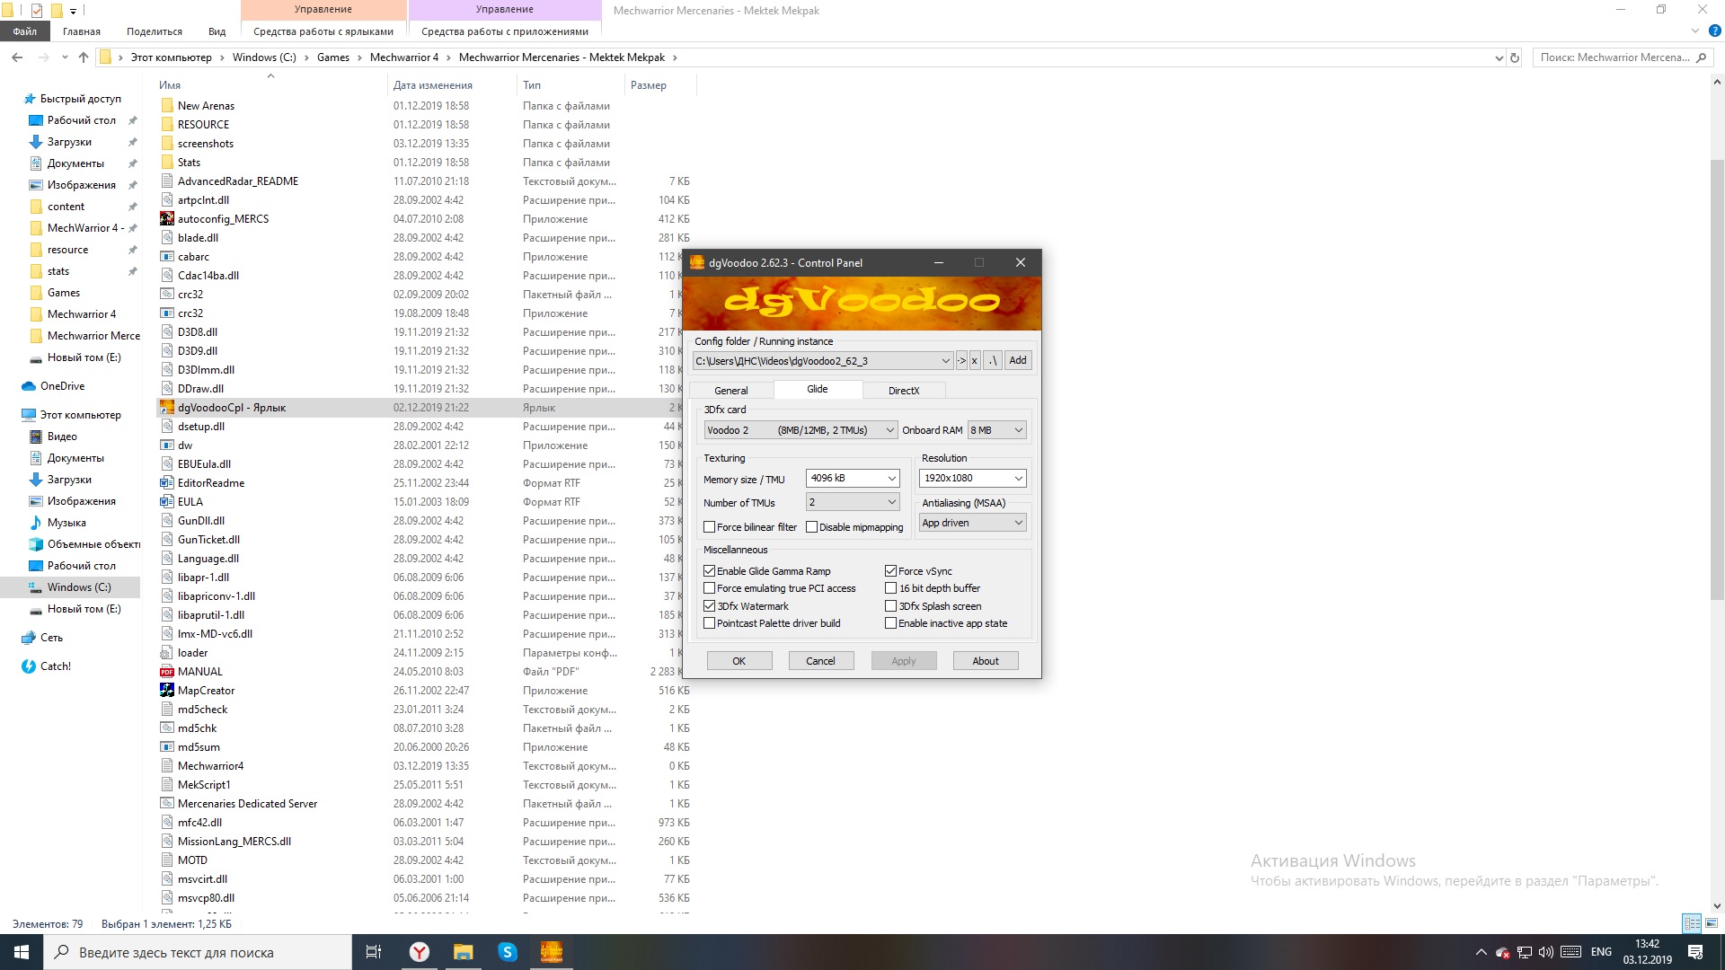Viewport: 1725px width, 970px height.
Task: Click the Add button for config folder
Action: tap(1017, 360)
